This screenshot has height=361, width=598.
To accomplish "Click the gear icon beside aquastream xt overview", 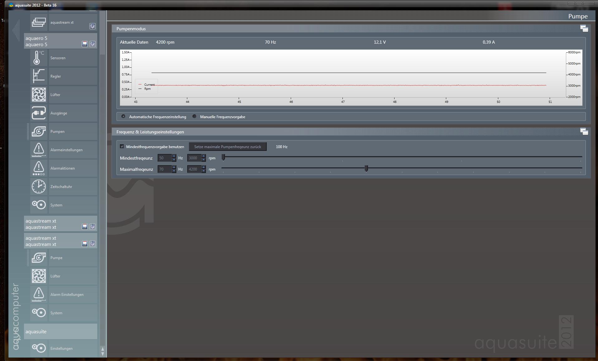I will tap(93, 26).
